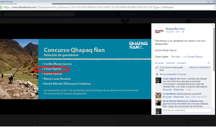Click your avatar beside comment box

point(158,111)
